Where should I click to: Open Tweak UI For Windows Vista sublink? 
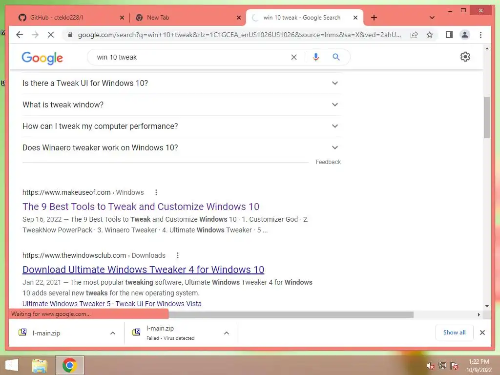(x=159, y=304)
